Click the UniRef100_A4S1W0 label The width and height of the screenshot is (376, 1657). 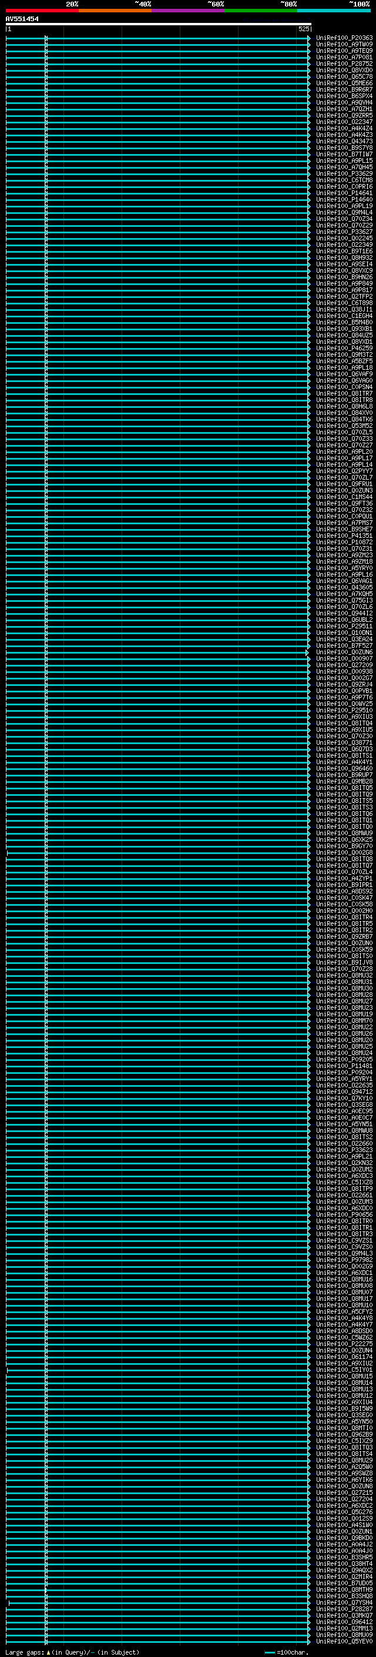click(344, 1525)
